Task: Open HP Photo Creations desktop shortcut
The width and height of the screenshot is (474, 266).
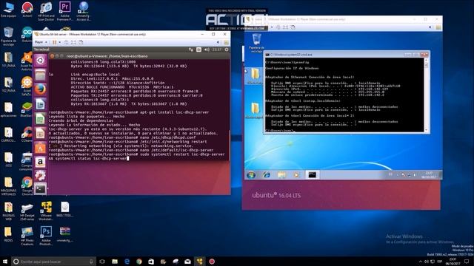Action: (x=27, y=236)
